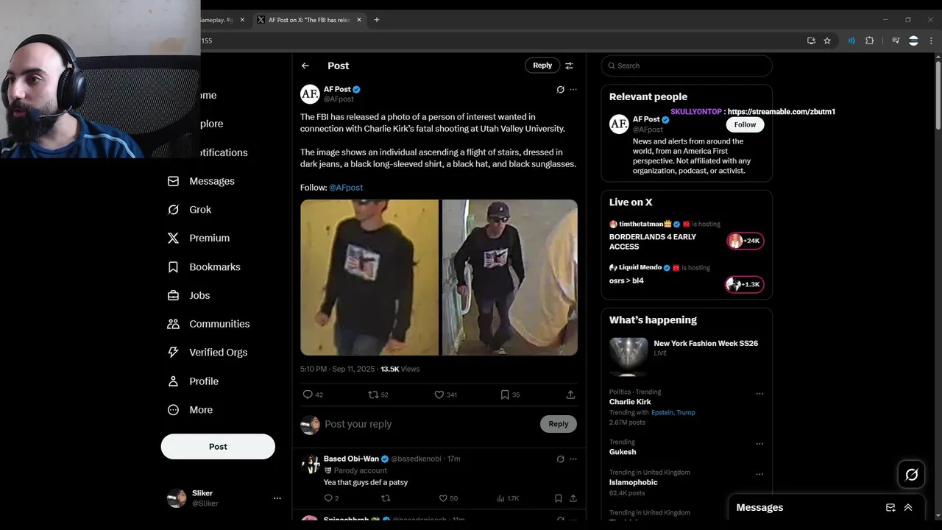The height and width of the screenshot is (530, 942).
Task: Open Gukesh trending topic
Action: click(623, 452)
